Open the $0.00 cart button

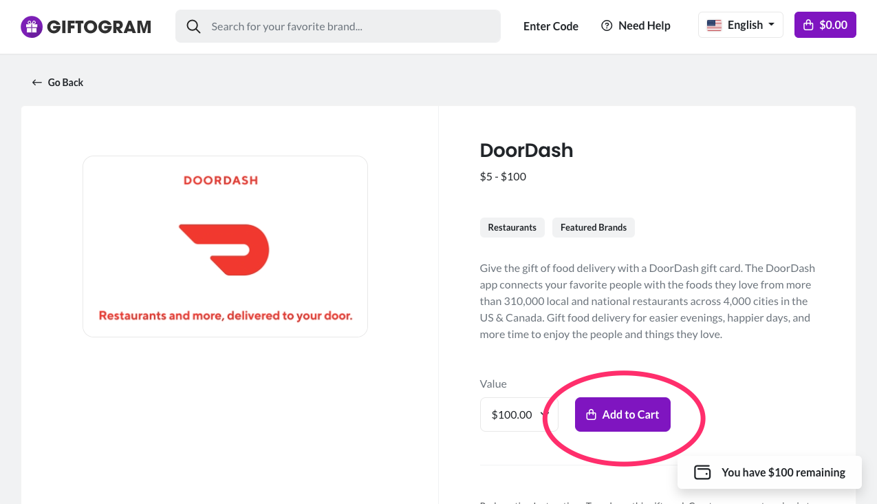pos(825,25)
